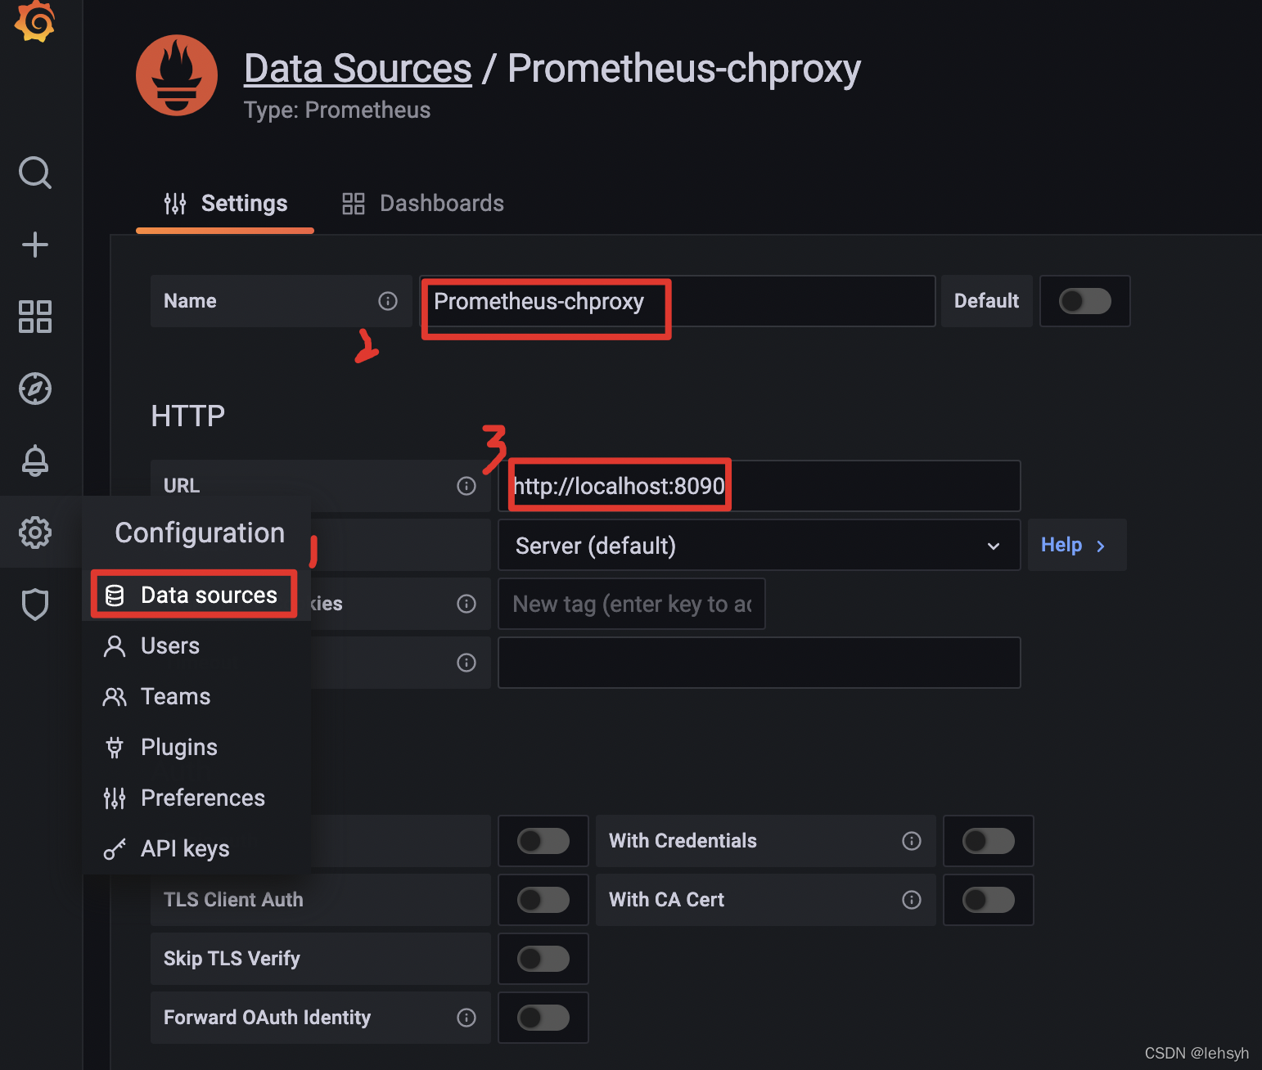Click the Skip TLS Verify label
1262x1070 pixels.
coord(232,959)
